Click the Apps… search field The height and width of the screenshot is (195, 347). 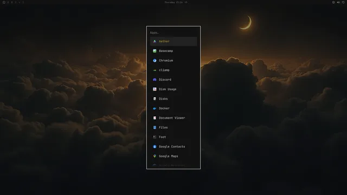pyautogui.click(x=173, y=32)
